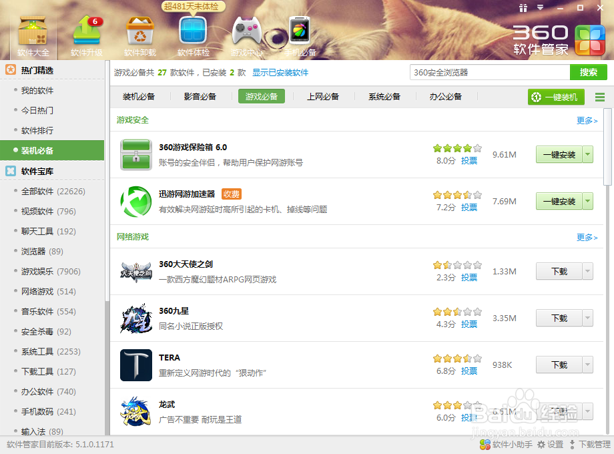
Task: Click the 一键装机 green button
Action: tap(556, 96)
